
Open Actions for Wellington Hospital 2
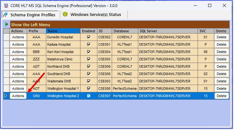[x=18, y=96]
